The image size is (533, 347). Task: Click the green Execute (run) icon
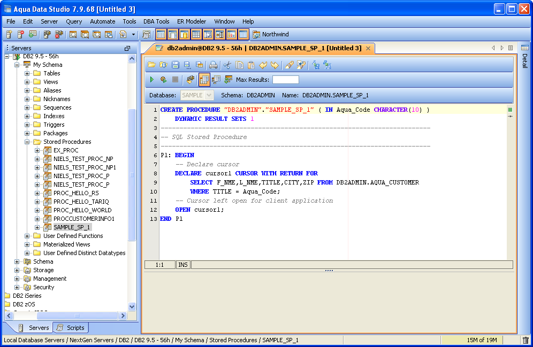coord(152,80)
